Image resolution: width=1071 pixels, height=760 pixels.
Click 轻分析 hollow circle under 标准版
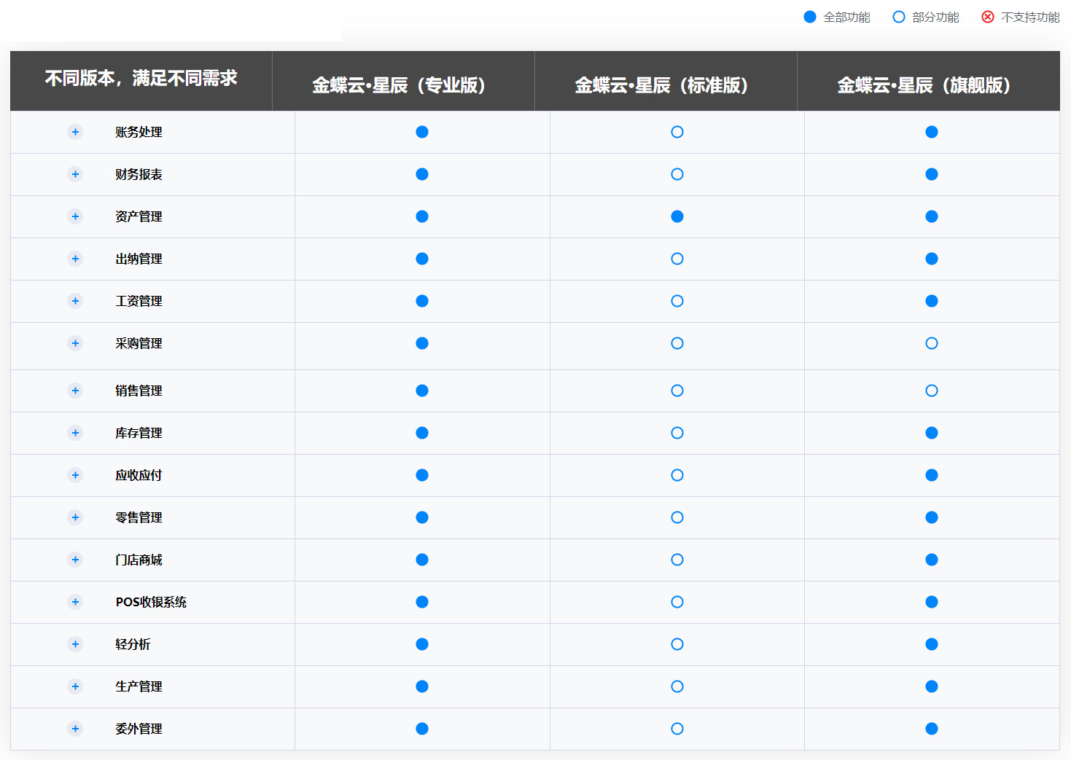point(677,644)
